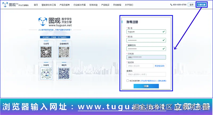Focus the 账号 input with tuguan

(146, 31)
